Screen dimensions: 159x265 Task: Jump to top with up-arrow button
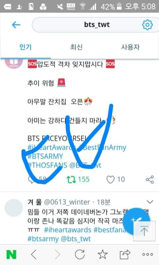tap(144, 231)
